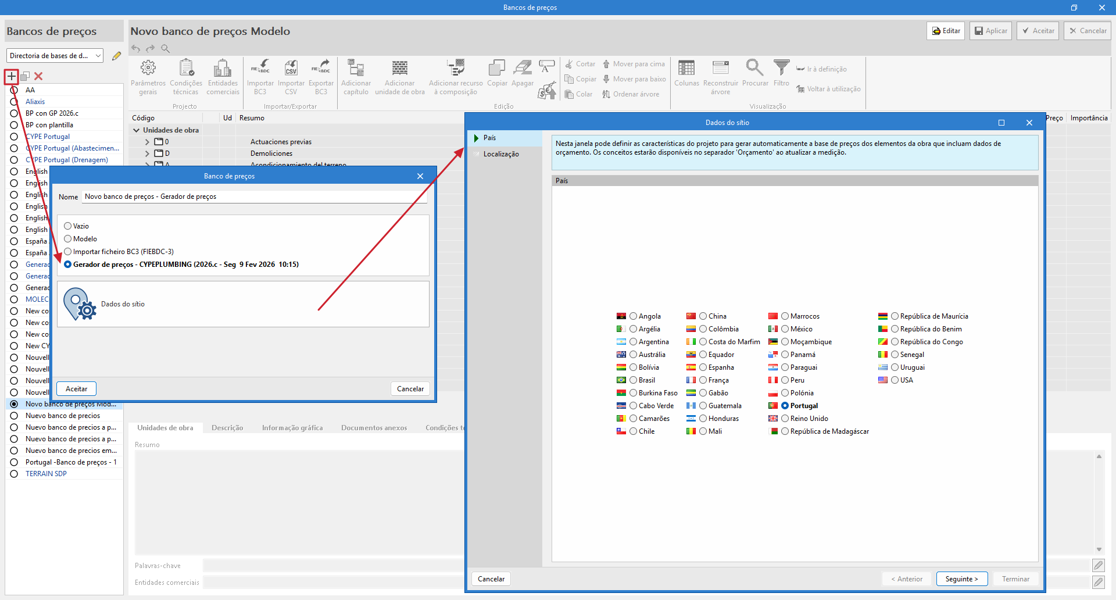Click the Resumo scrollbar down arrow
Viewport: 1116px width, 600px height.
[x=1099, y=549]
